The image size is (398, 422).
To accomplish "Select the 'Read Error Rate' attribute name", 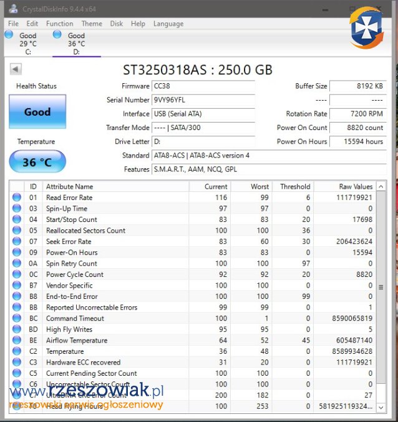I will (x=69, y=198).
